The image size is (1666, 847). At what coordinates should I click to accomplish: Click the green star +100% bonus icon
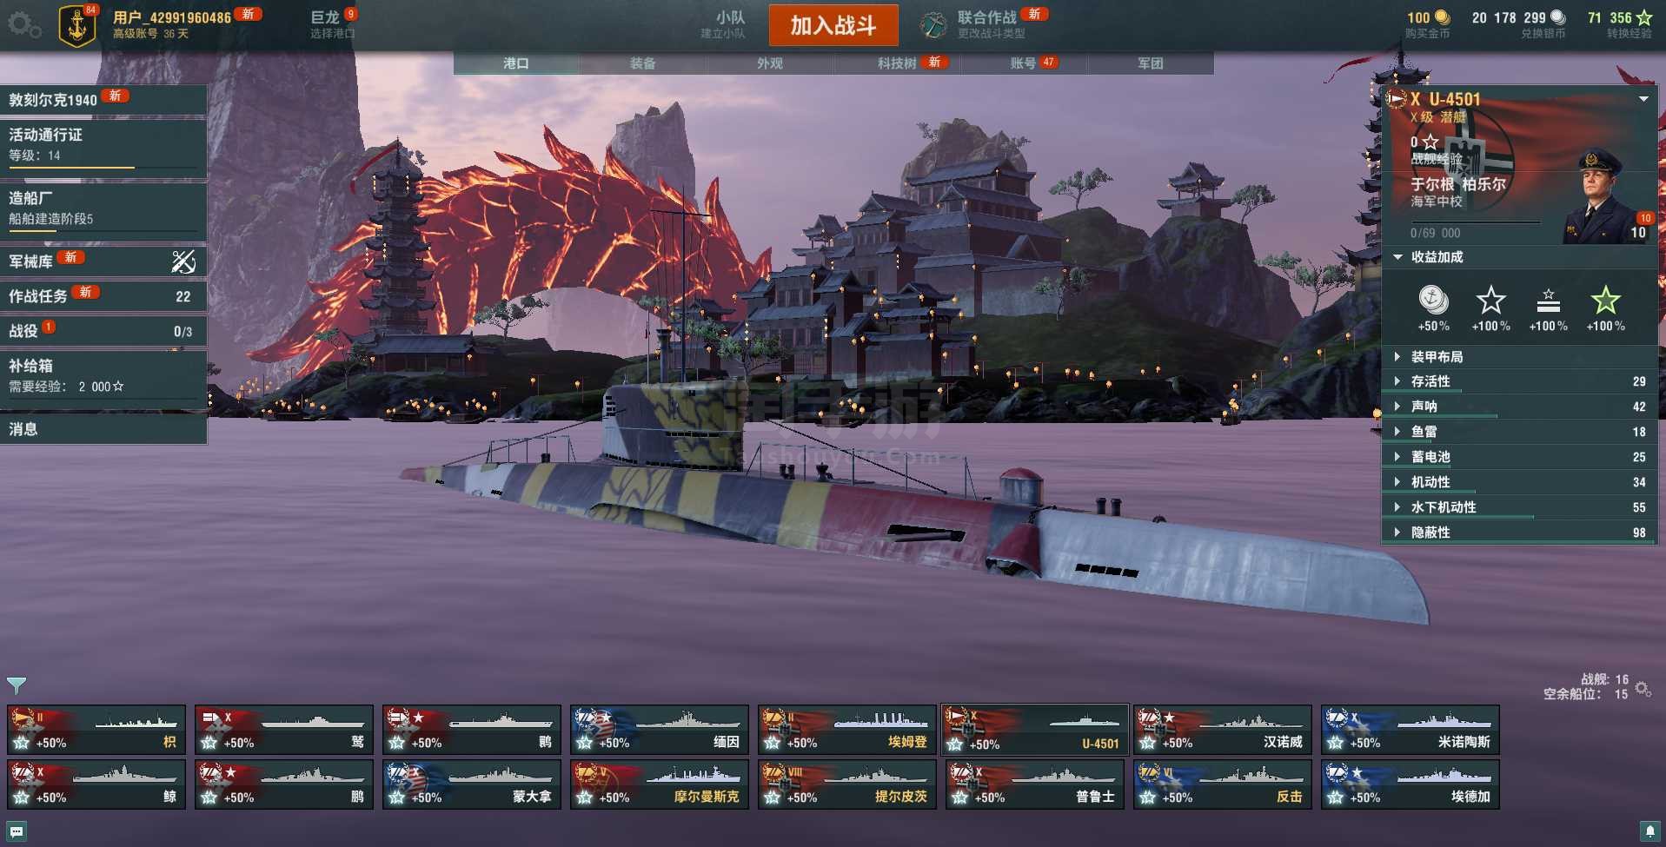coord(1605,301)
